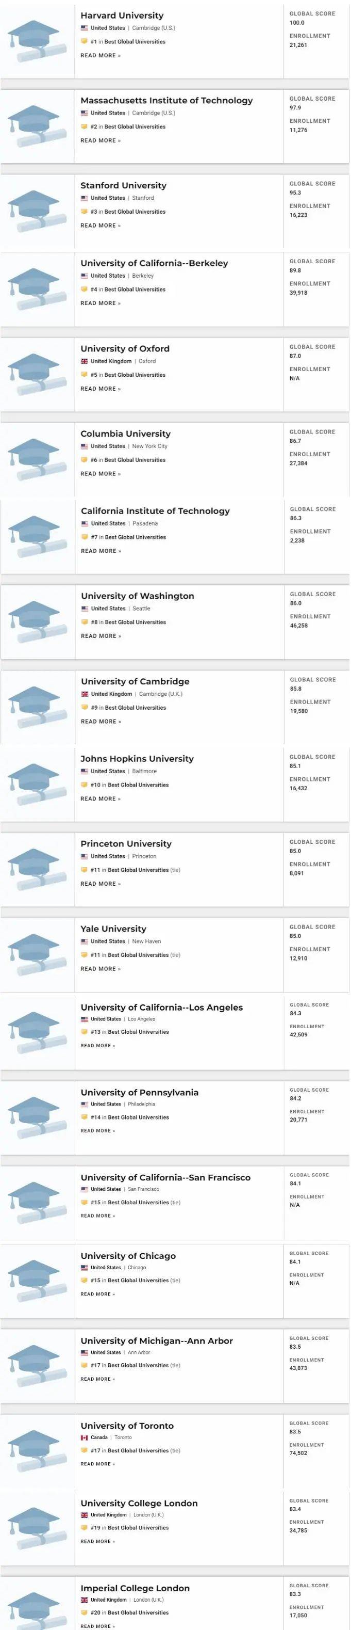The image size is (351, 1630).
Task: Click the gold badge icon beside Harvard's #1 ranking
Action: 84,42
